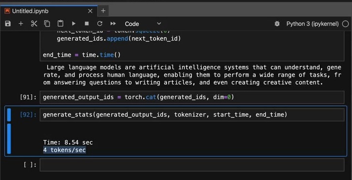Interrupt the kernel with the stop icon
Image resolution: width=352 pixels, height=180 pixels.
[x=87, y=24]
